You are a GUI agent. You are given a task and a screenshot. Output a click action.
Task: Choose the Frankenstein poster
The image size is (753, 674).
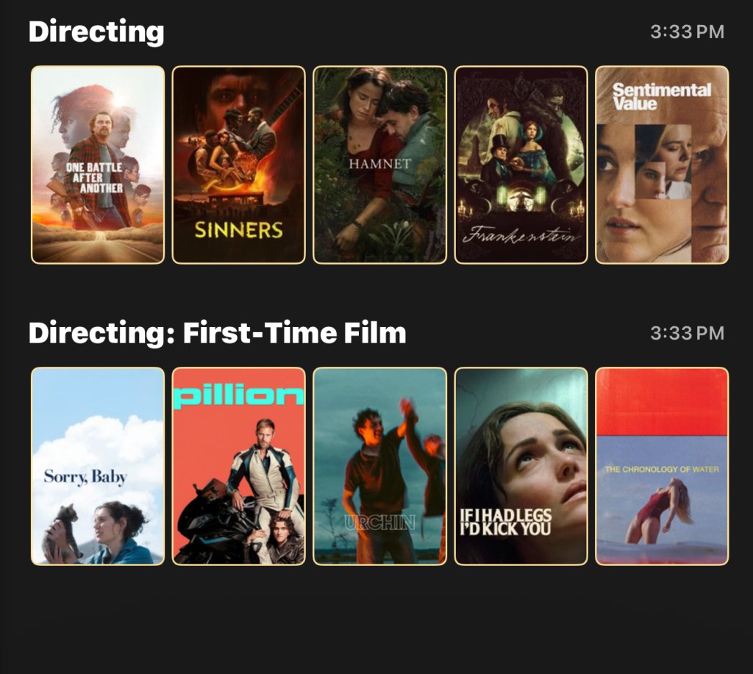521,165
